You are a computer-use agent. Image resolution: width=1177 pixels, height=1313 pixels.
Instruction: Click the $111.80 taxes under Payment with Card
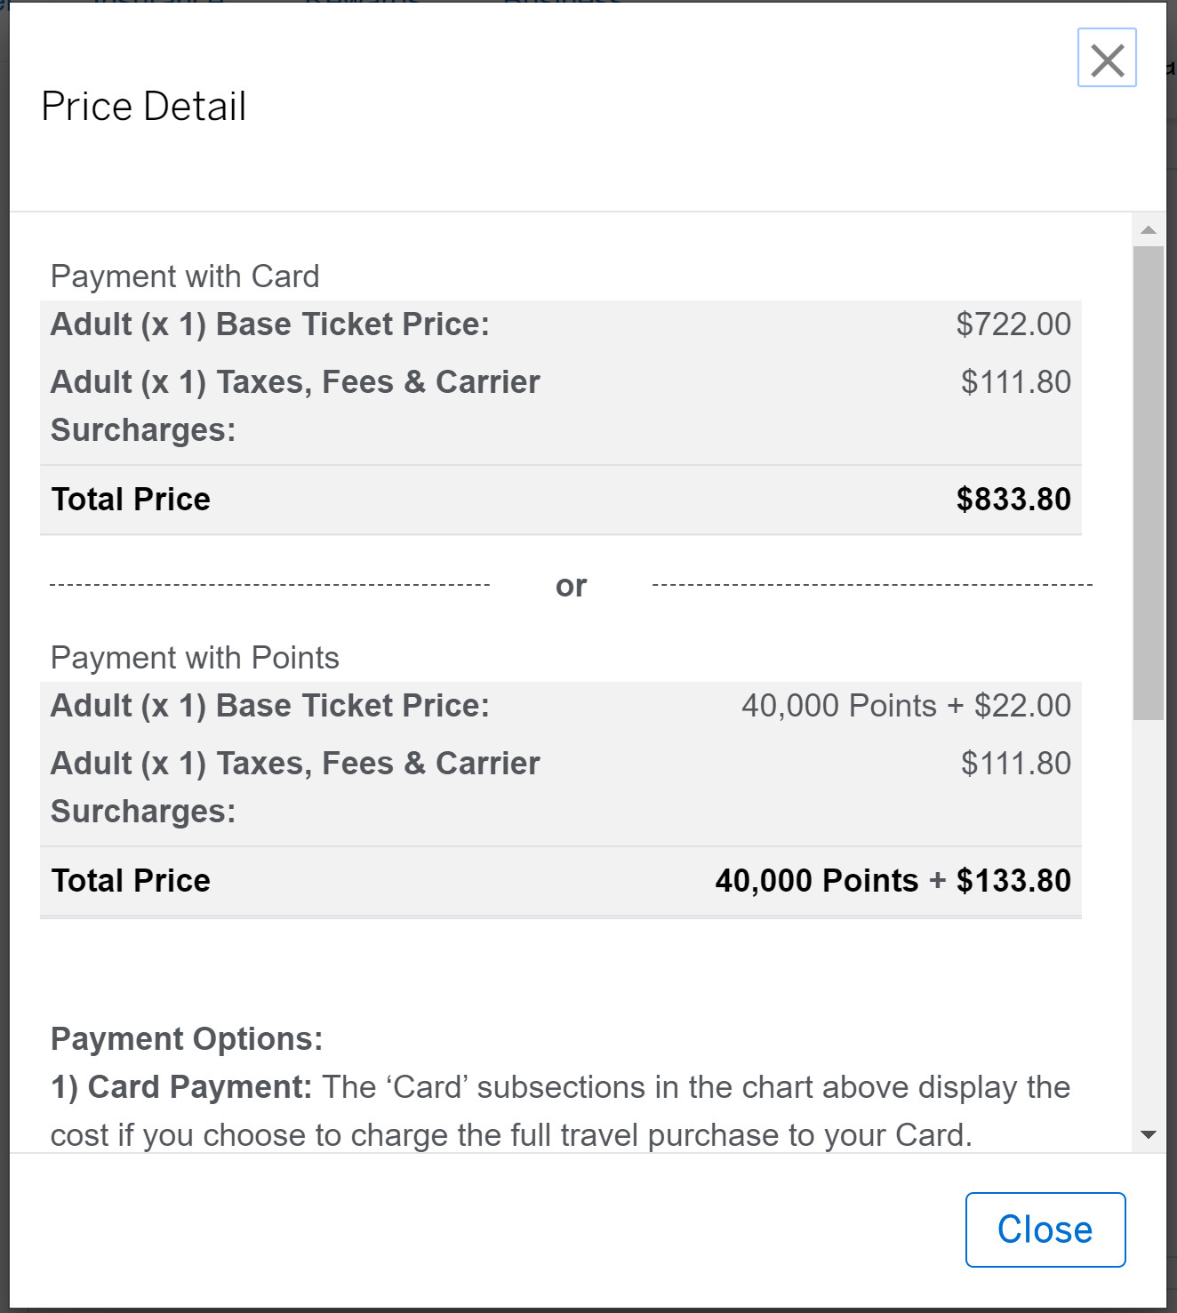(x=1015, y=382)
